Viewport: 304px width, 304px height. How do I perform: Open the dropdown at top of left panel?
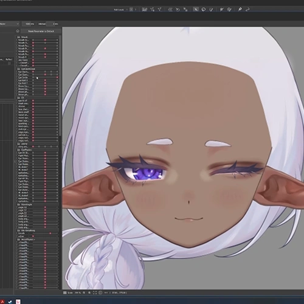click(x=9, y=24)
